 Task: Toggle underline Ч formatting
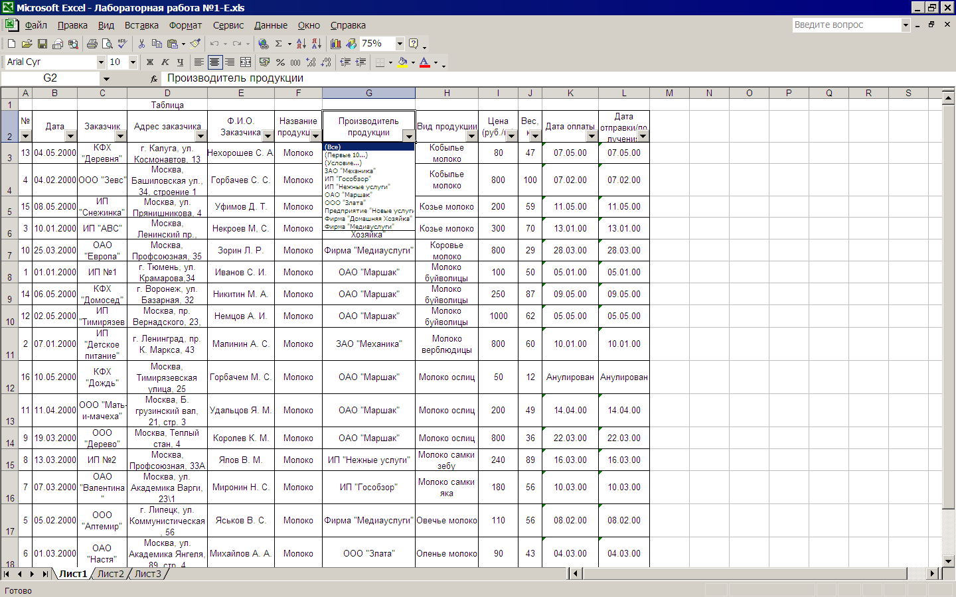[x=181, y=62]
